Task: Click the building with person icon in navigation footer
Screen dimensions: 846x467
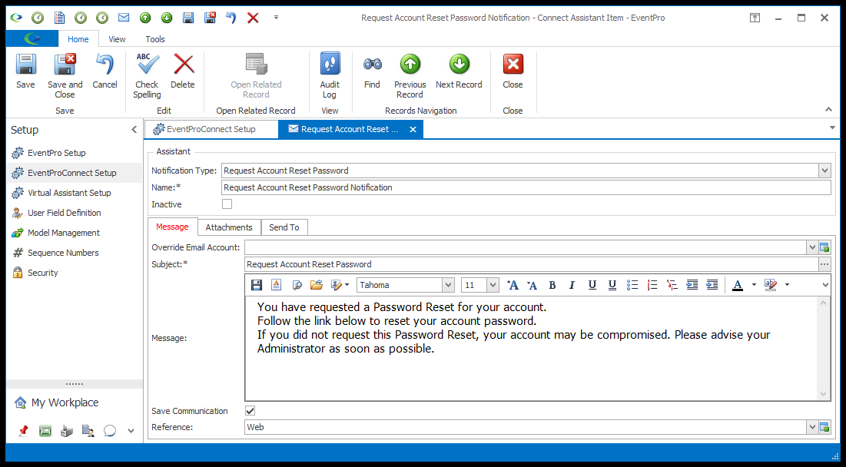Action: click(88, 431)
